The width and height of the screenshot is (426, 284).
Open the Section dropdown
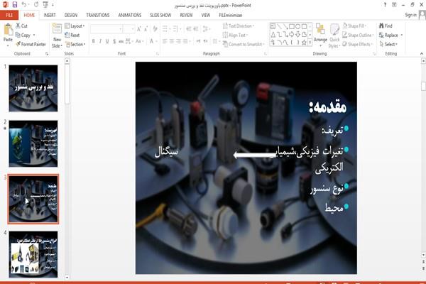pos(75,44)
